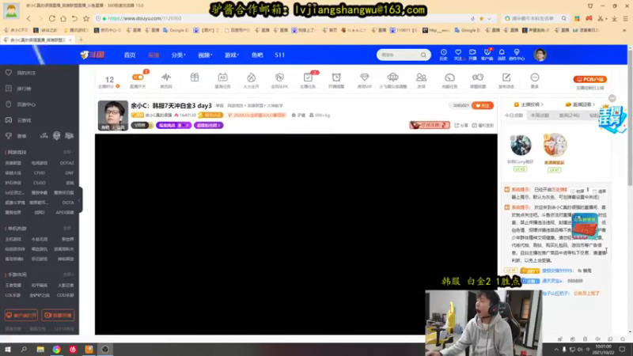
Task: Select the 直播 nav item in header
Action: coord(154,55)
